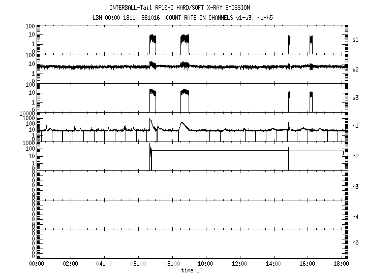Click the s2 channel label
This screenshot has height=279, width=366.
click(x=356, y=69)
